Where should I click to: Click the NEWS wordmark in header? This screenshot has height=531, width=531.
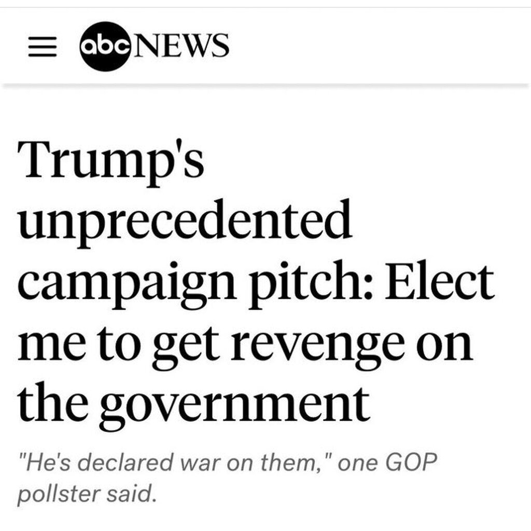[x=176, y=46]
